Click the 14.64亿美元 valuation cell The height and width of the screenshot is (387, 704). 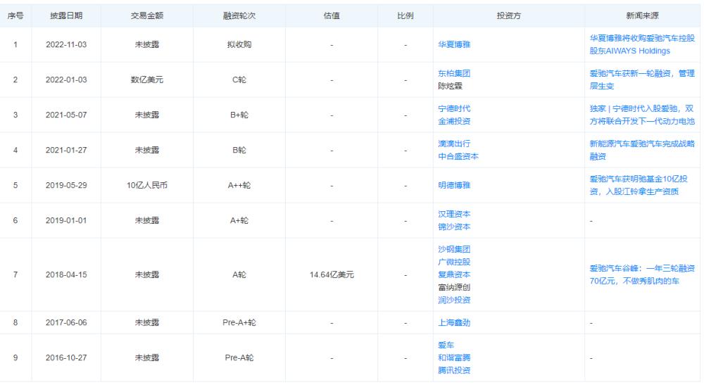click(332, 274)
